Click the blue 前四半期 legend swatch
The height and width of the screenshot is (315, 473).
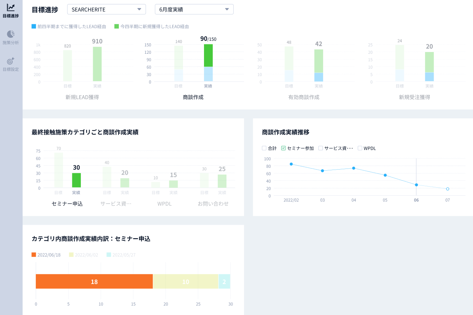pyautogui.click(x=34, y=26)
